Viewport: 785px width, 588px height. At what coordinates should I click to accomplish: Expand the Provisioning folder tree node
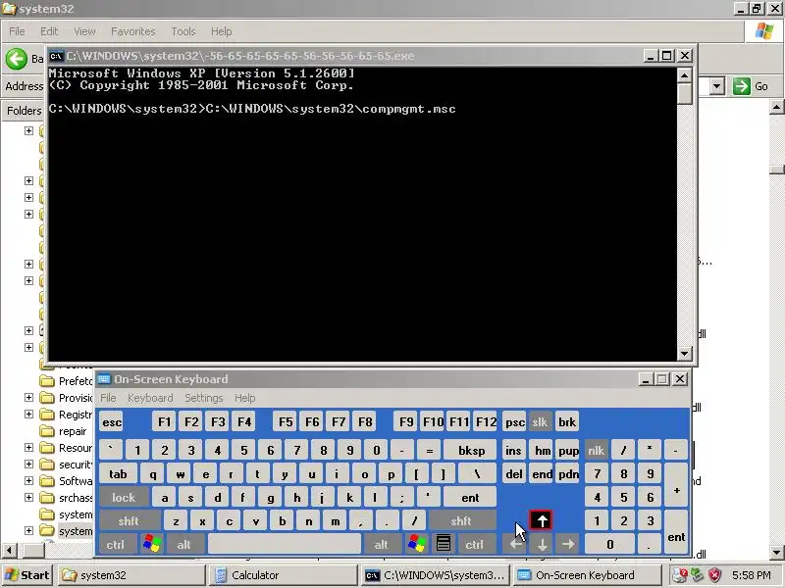tap(29, 398)
